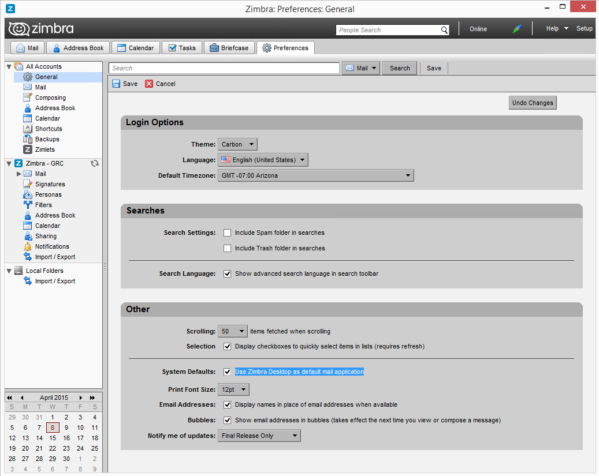Click the Backups icon in sidebar
The image size is (599, 476).
28,139
